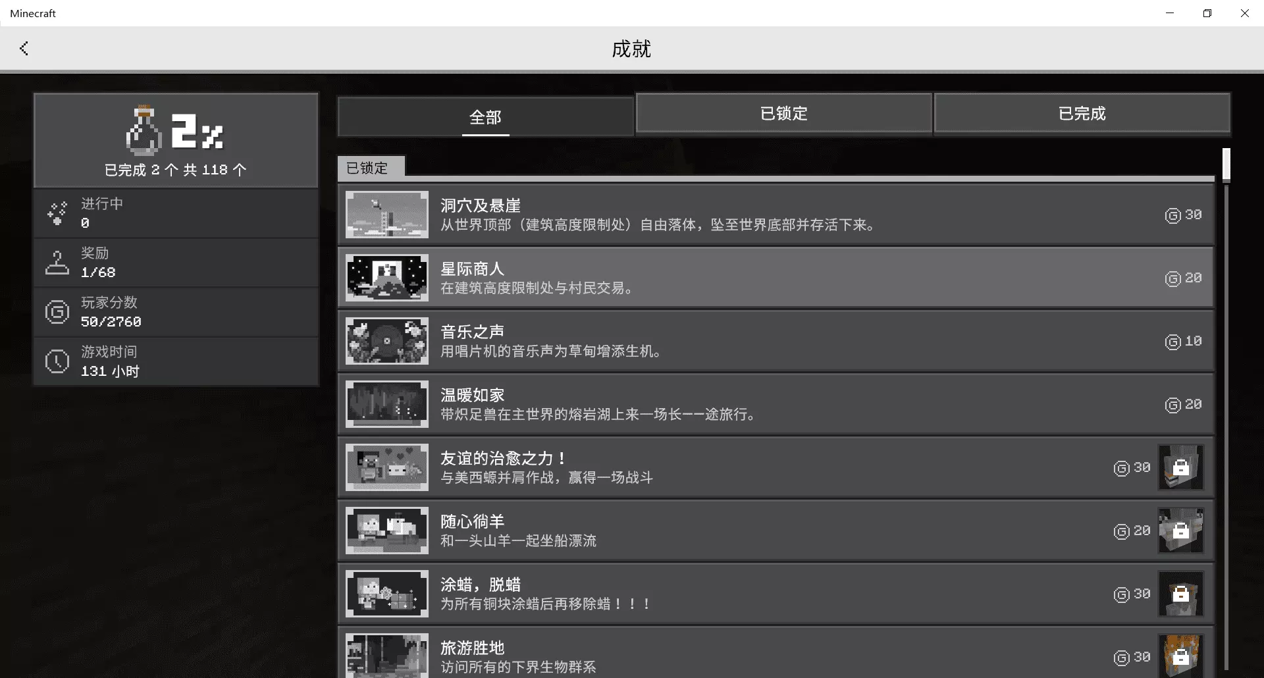Click the achievements list scrollbar thumb

pyautogui.click(x=1226, y=165)
